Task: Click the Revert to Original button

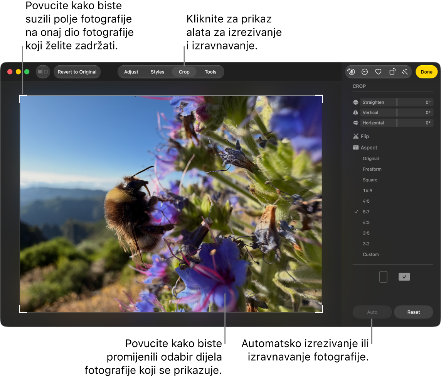Action: (77, 72)
